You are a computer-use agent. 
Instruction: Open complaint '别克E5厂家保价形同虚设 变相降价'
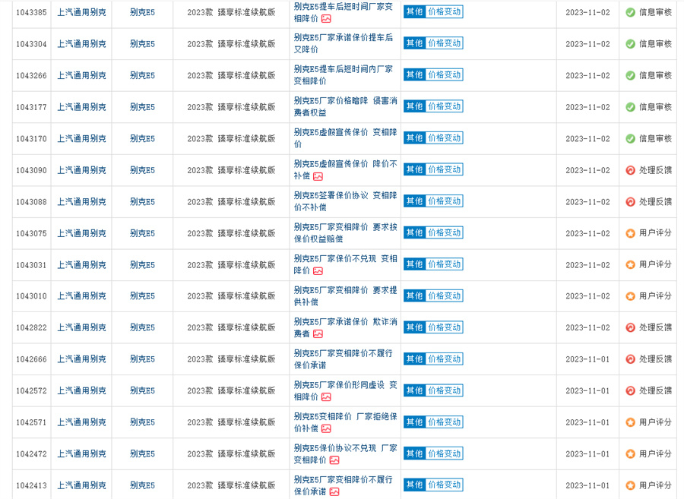[x=346, y=391]
